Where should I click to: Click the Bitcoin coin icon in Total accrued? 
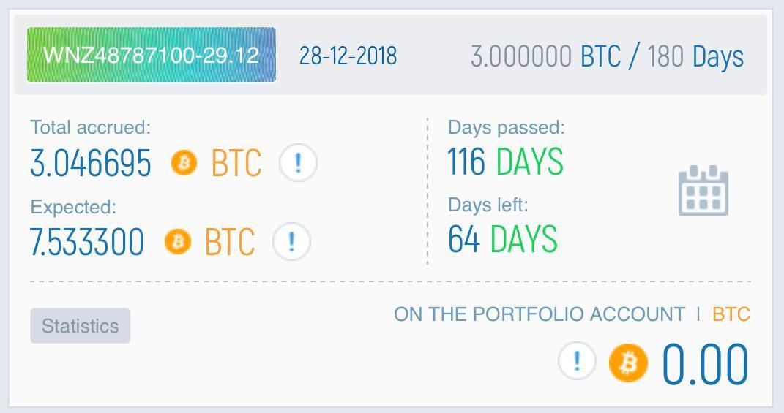(184, 162)
